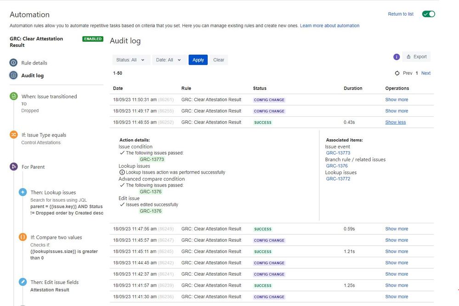This screenshot has width=459, height=306.
Task: Select the If: Compare two values step
Action: tap(56, 237)
